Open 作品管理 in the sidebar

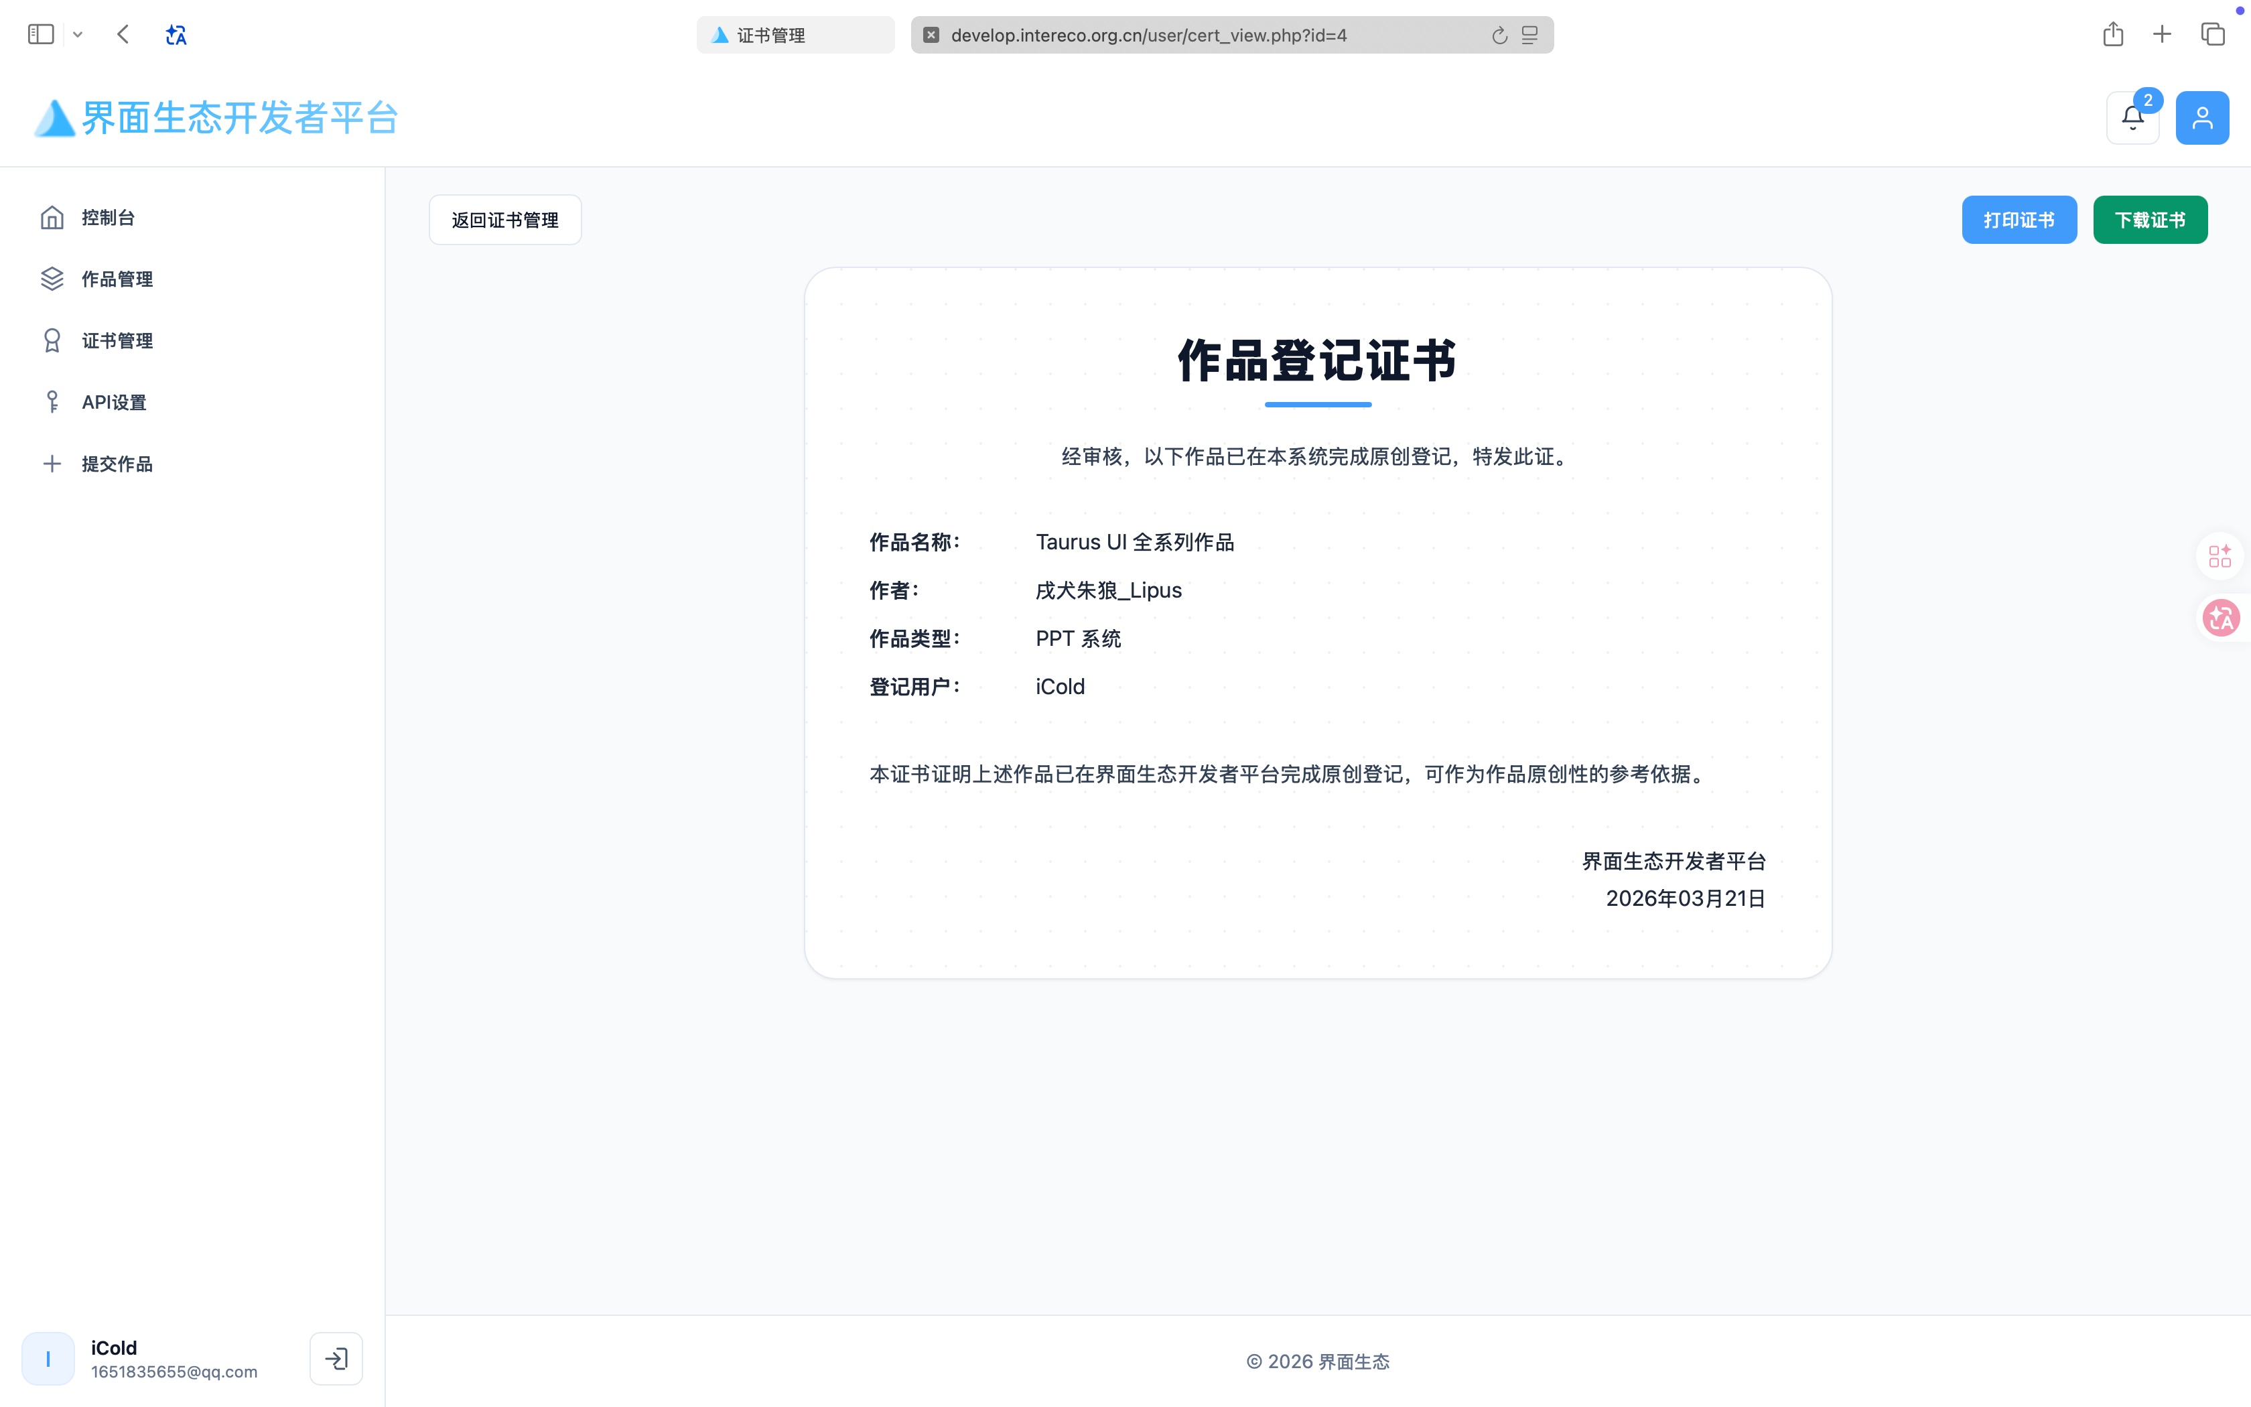pyautogui.click(x=192, y=278)
